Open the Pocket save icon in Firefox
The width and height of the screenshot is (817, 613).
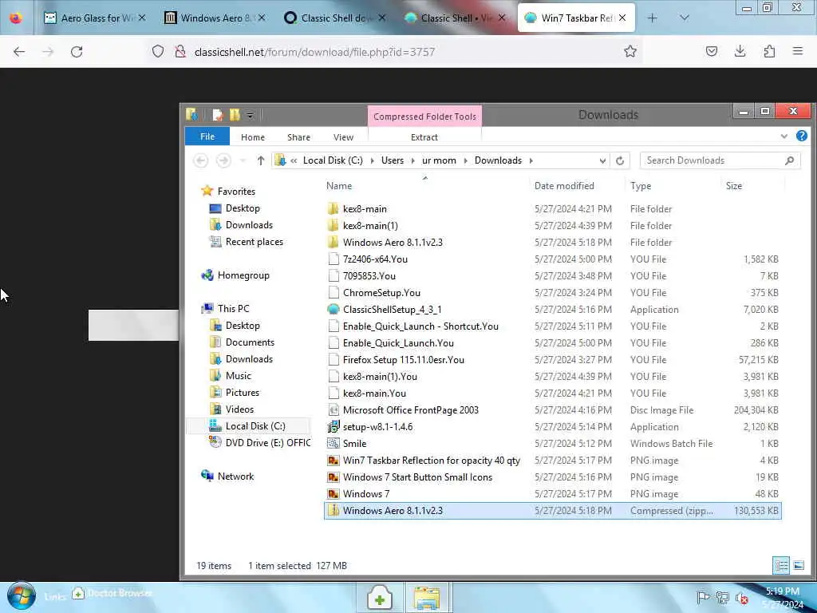pos(711,51)
